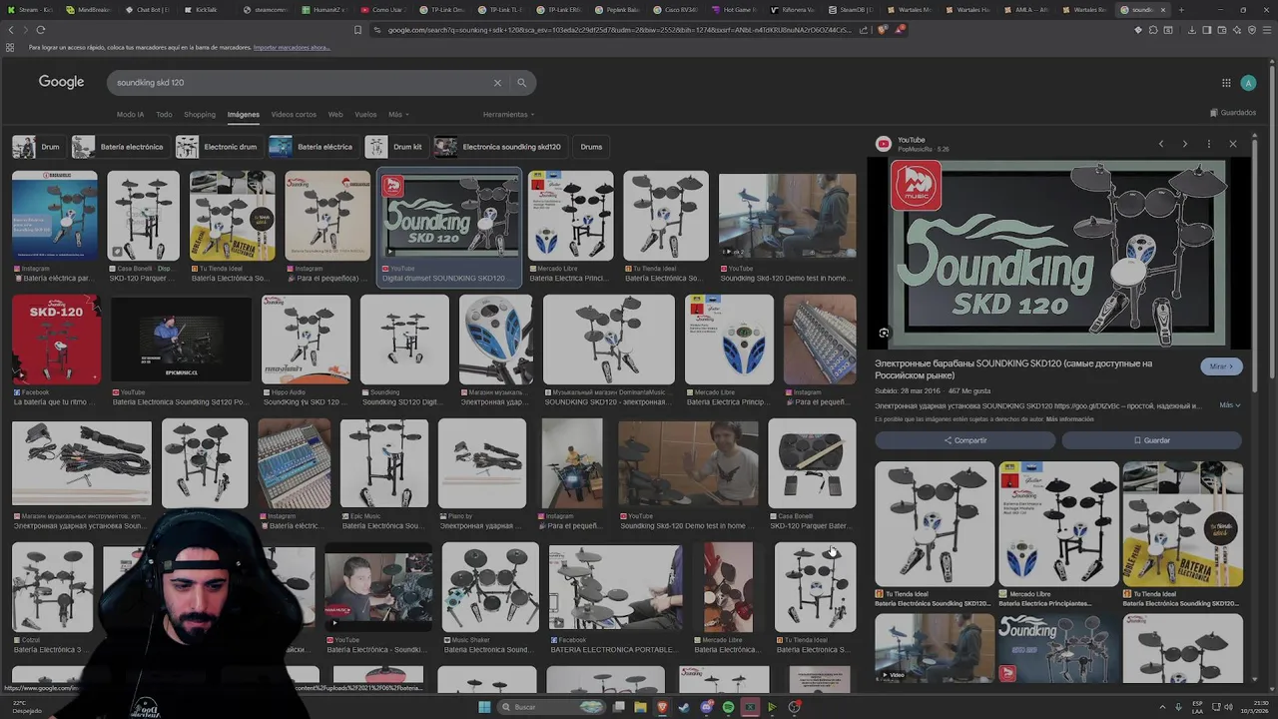Switch to Web tab
Viewport: 1278px width, 719px height.
point(335,115)
